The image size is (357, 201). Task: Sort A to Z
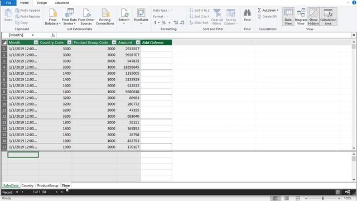[200, 10]
